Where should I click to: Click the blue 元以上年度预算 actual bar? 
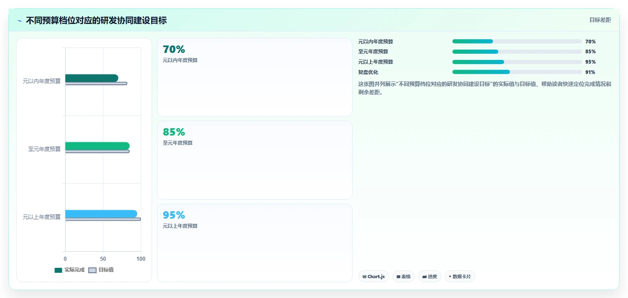[x=101, y=214]
